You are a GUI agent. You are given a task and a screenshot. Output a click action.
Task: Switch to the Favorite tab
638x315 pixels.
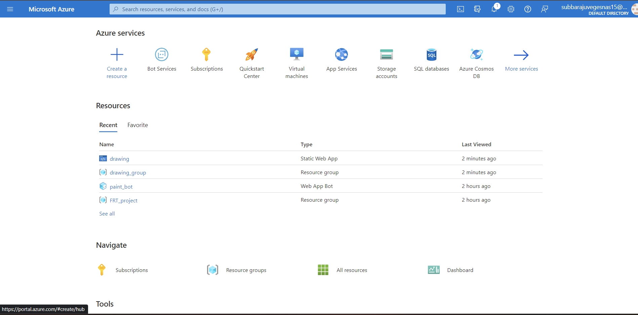tap(137, 125)
